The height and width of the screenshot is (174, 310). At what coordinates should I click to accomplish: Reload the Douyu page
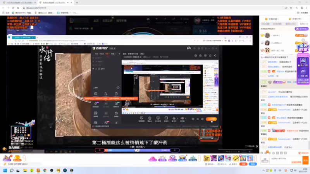(13, 8)
